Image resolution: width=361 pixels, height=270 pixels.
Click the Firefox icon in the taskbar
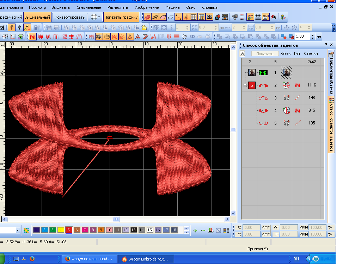(x=32, y=259)
